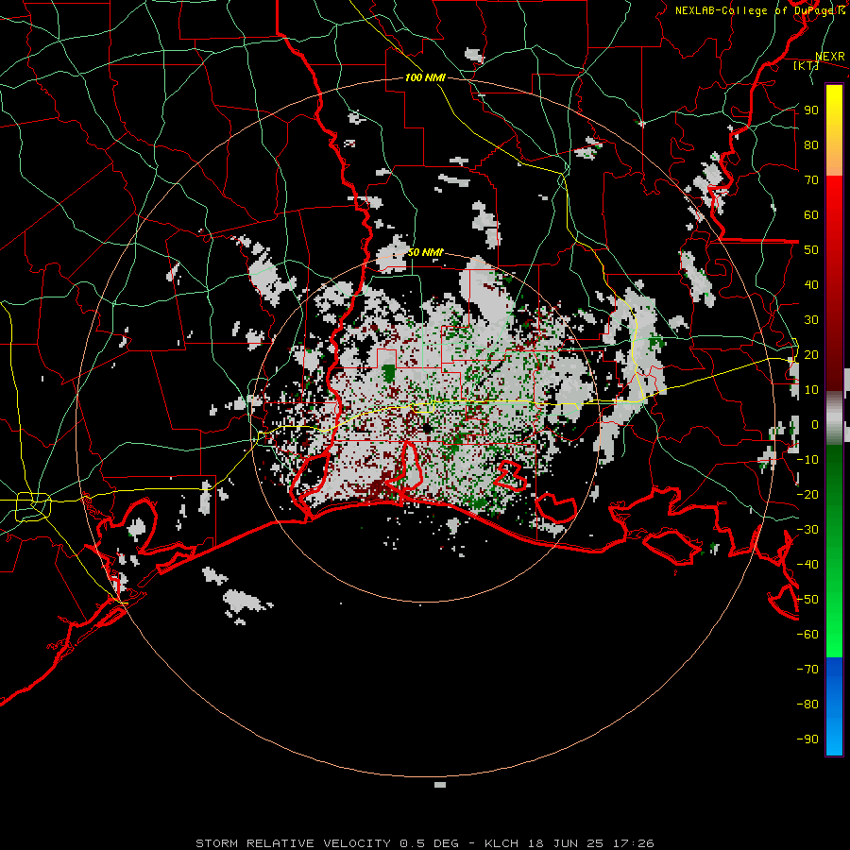Click the 80 value on the velocity scale
The width and height of the screenshot is (850, 850).
pos(811,145)
